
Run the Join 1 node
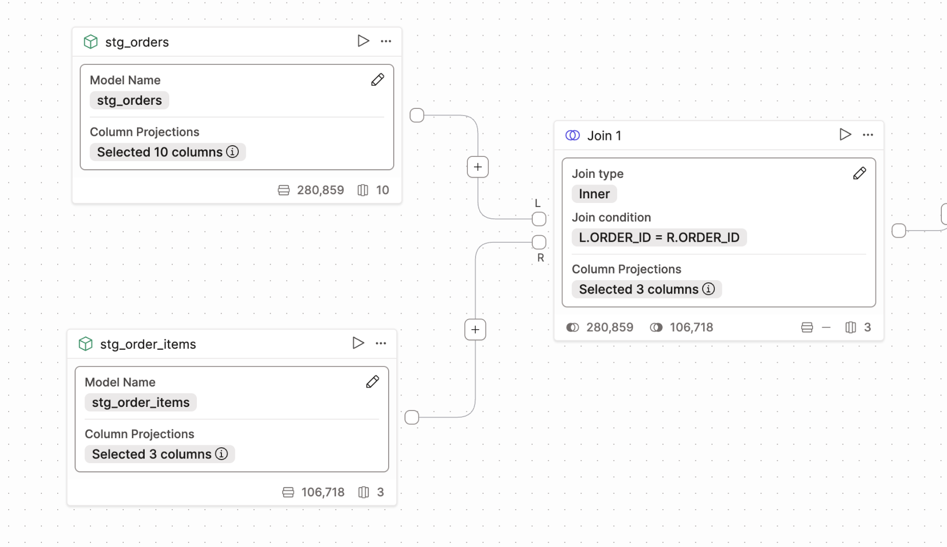(845, 134)
